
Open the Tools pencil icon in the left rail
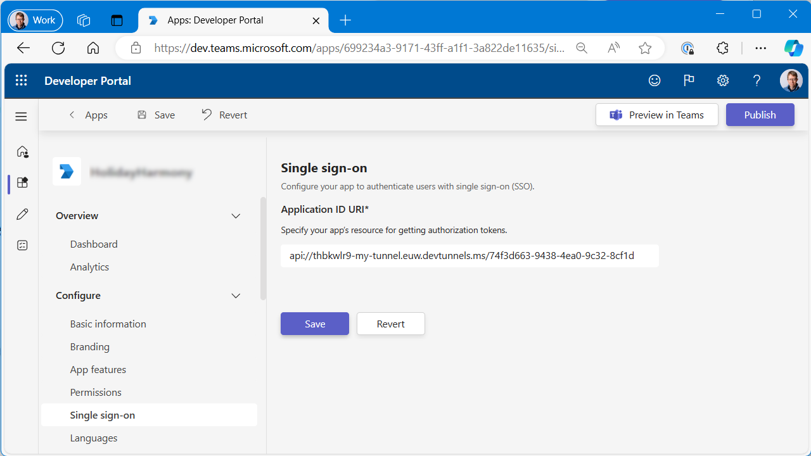tap(22, 215)
